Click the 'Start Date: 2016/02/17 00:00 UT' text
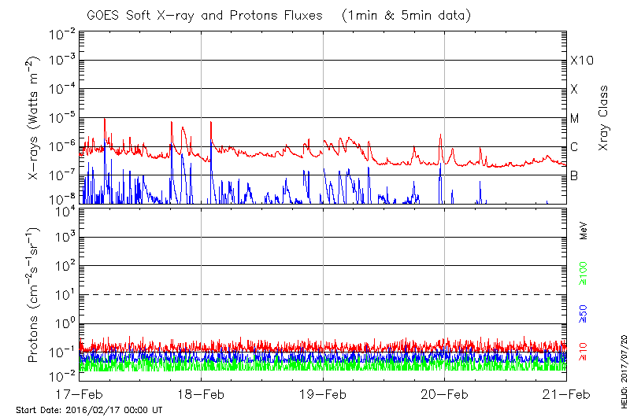 tap(89, 410)
